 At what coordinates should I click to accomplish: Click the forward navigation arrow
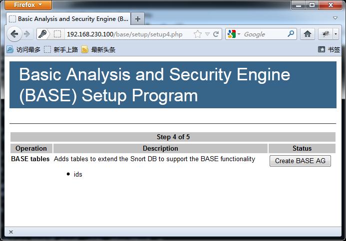coord(27,34)
